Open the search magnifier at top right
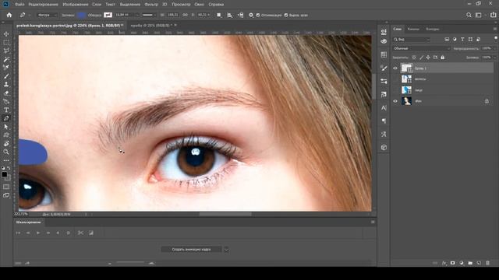The image size is (499, 280). click(469, 15)
